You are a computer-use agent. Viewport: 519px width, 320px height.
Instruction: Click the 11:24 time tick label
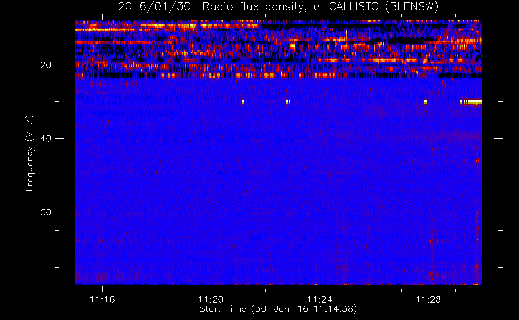click(320, 300)
